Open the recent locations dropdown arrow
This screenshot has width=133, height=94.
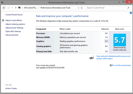point(12,8)
